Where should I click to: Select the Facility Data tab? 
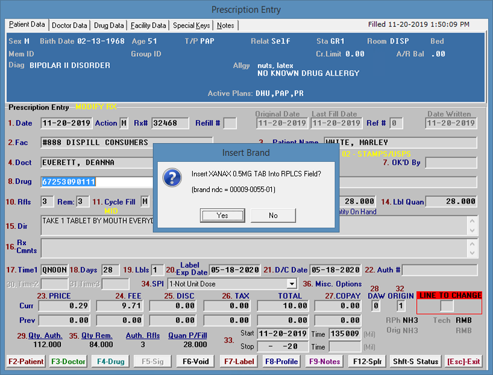[148, 25]
